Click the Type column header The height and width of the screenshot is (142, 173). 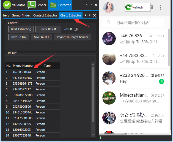pyautogui.click(x=47, y=66)
